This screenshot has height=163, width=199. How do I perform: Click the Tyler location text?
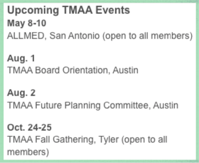tap(109, 140)
